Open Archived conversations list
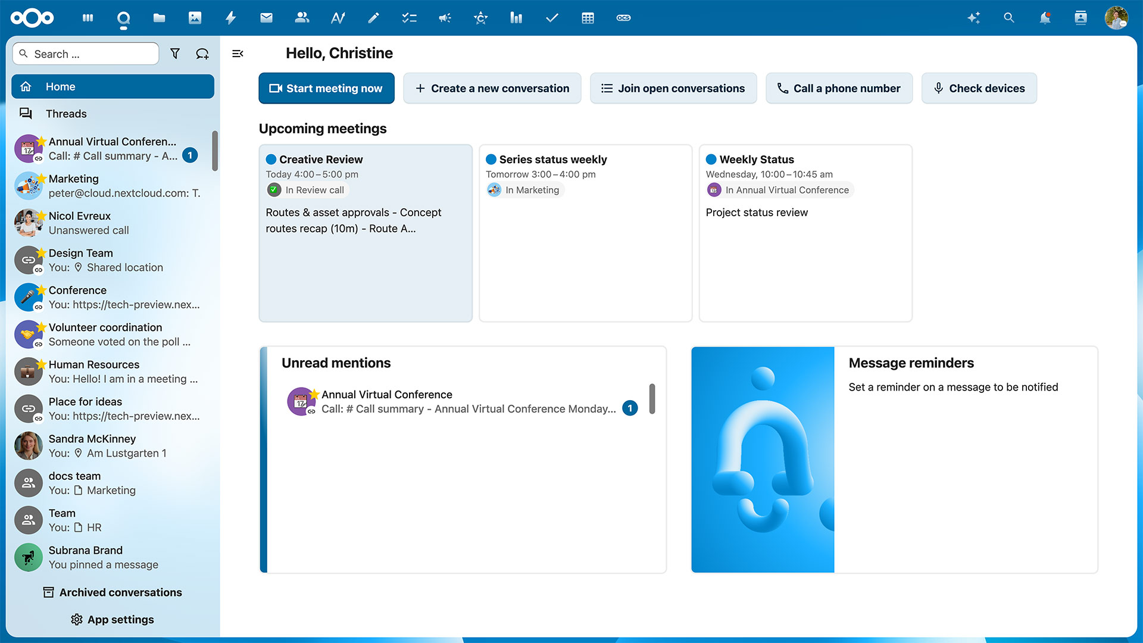 point(113,592)
